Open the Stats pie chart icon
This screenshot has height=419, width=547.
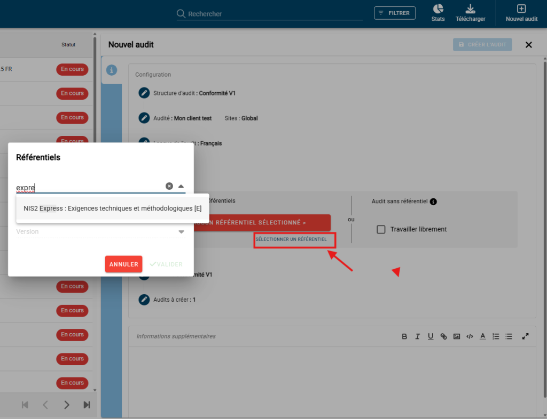point(438,10)
